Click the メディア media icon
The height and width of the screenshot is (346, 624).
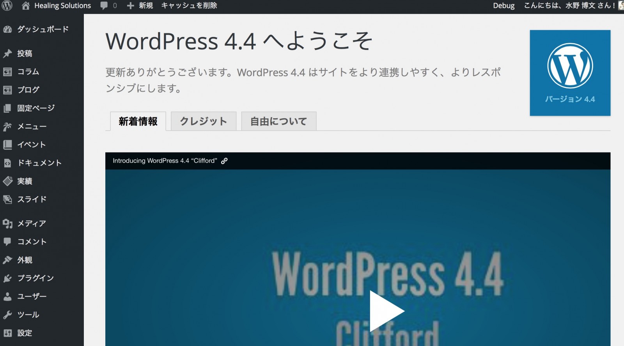pyautogui.click(x=7, y=223)
